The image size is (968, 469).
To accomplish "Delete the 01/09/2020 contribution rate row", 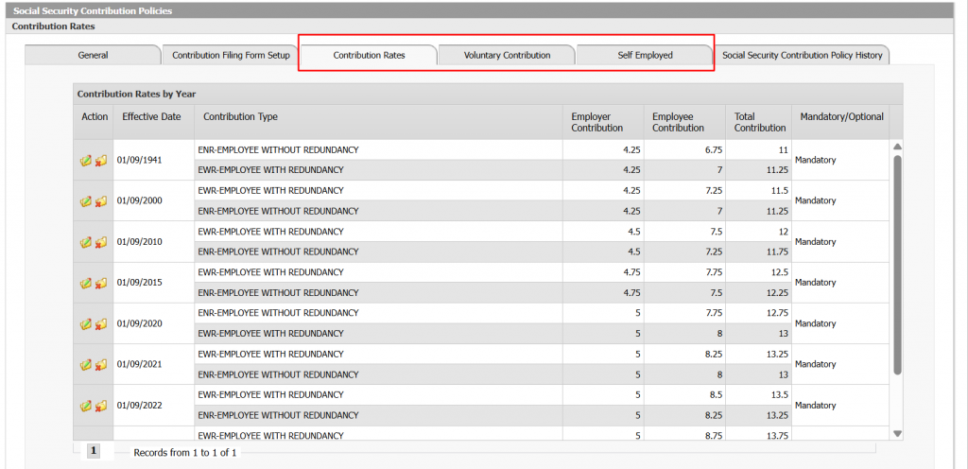I will [x=101, y=324].
